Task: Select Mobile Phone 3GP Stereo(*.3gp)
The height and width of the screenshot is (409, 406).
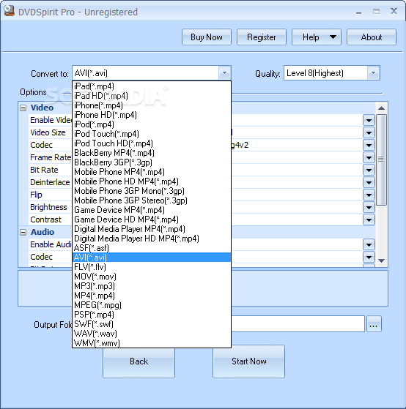Action: pyautogui.click(x=152, y=200)
